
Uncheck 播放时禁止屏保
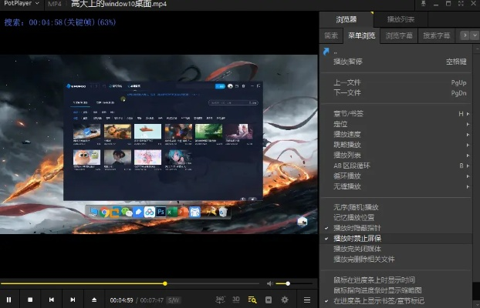click(x=396, y=239)
